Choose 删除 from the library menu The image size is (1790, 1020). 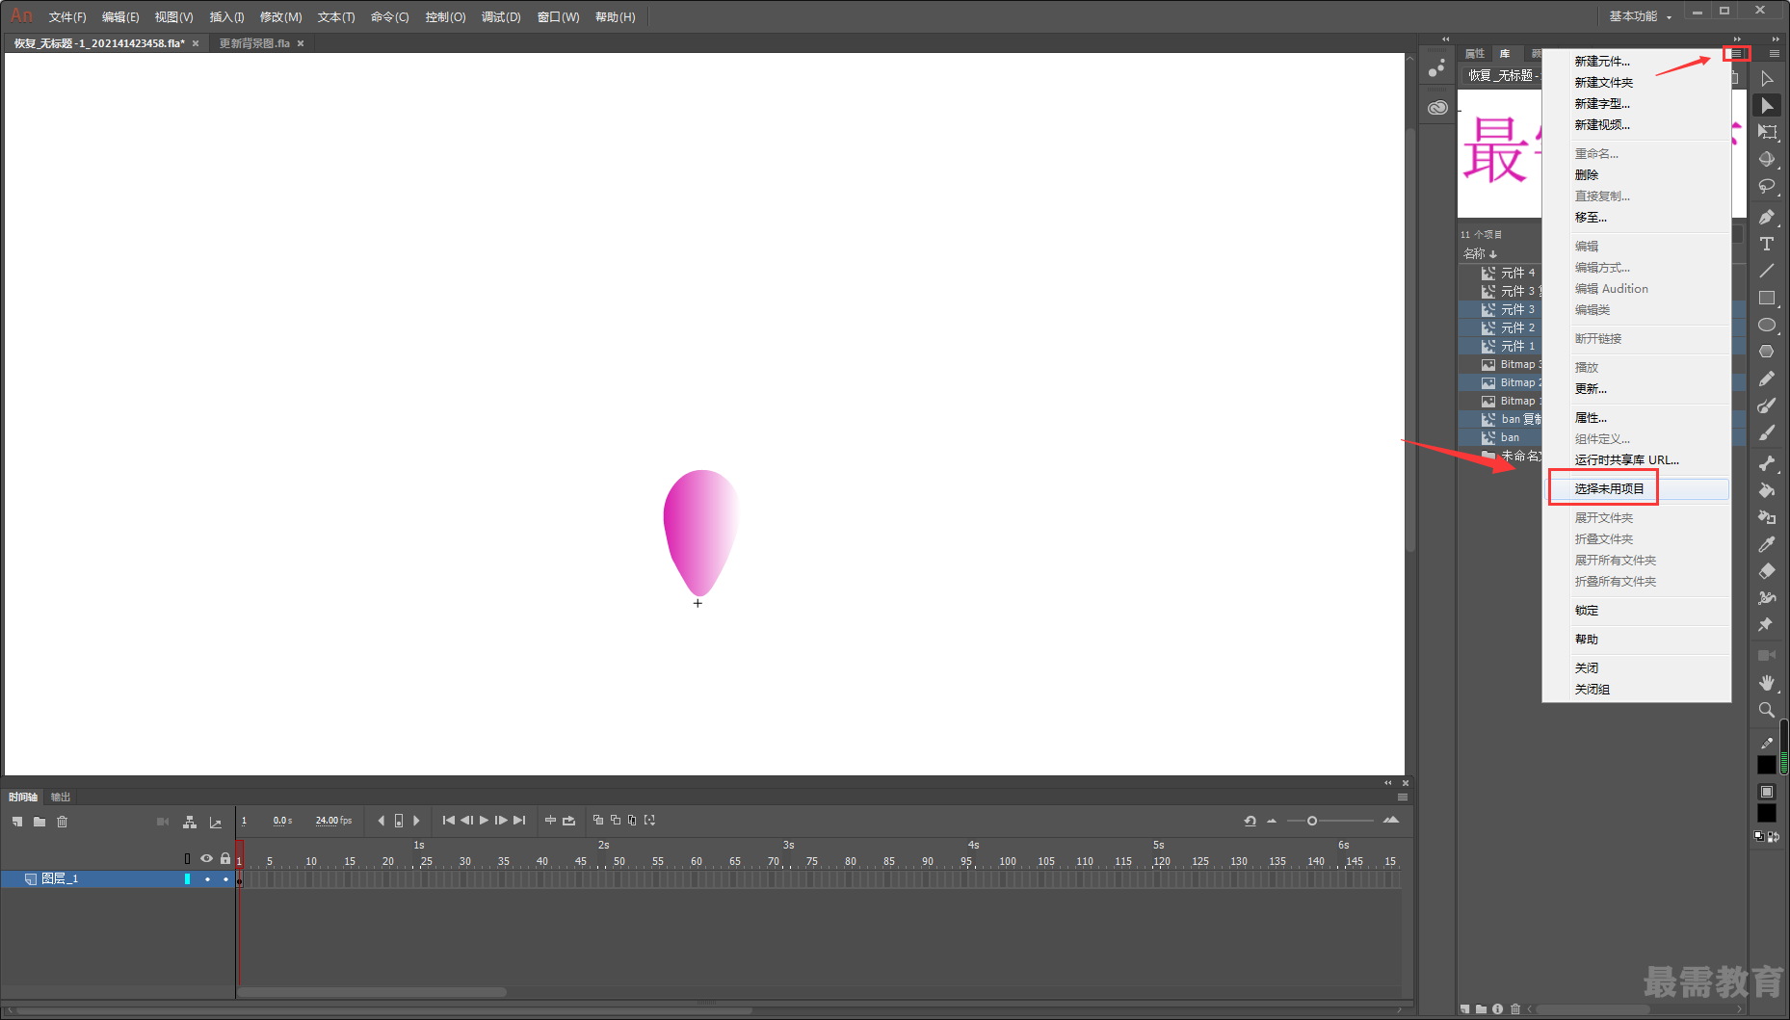[1587, 175]
